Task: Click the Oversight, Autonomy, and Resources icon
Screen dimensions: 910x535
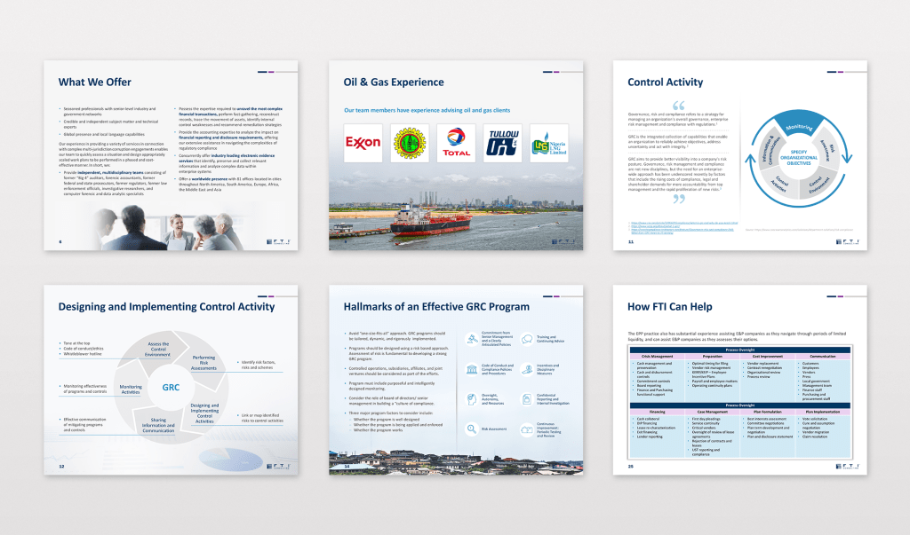Action: click(x=471, y=398)
